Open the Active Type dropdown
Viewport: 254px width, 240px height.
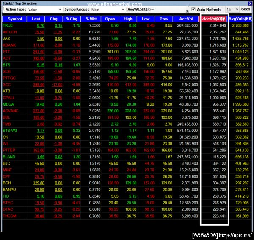60,10
